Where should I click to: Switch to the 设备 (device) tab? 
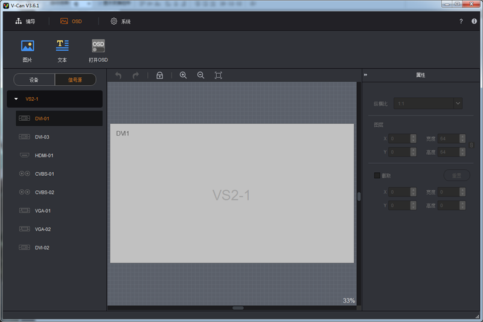pyautogui.click(x=34, y=80)
